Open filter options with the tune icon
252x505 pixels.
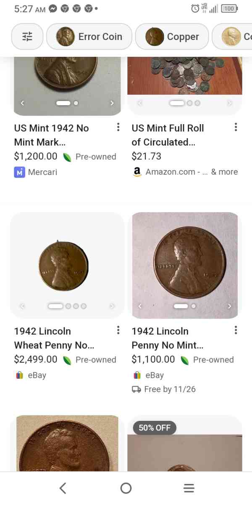[27, 37]
